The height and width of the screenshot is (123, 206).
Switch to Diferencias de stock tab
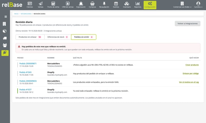[x=58, y=37]
